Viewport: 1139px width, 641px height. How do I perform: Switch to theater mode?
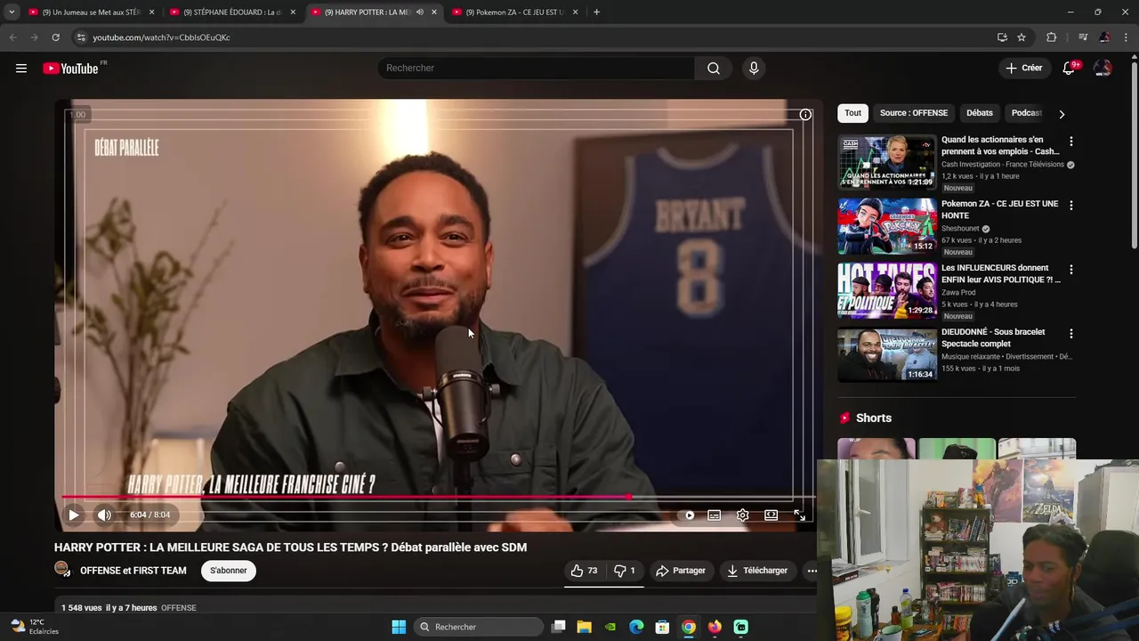pyautogui.click(x=771, y=515)
